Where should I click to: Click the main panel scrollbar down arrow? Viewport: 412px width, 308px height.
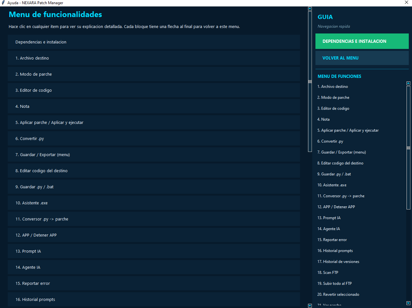coord(310,306)
